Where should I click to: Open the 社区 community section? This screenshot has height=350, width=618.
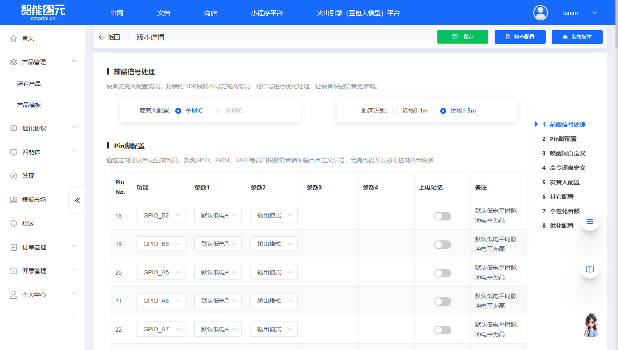coord(26,223)
